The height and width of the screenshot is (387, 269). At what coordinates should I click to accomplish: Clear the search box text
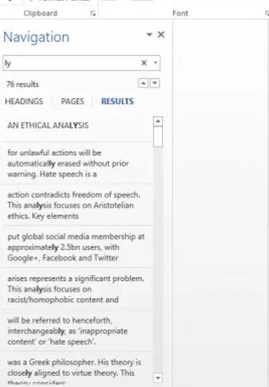[x=144, y=62]
